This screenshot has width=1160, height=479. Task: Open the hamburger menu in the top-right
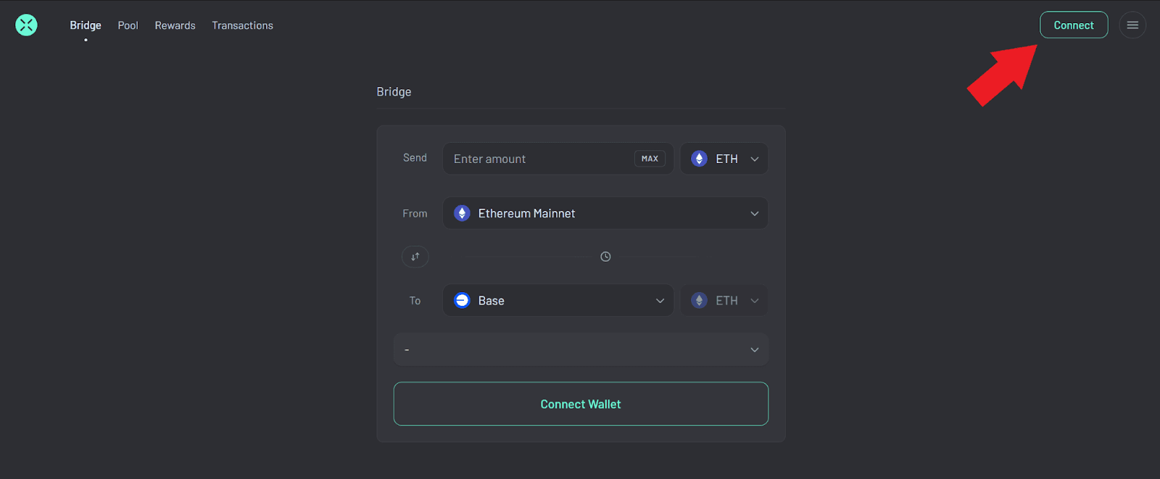click(x=1132, y=25)
